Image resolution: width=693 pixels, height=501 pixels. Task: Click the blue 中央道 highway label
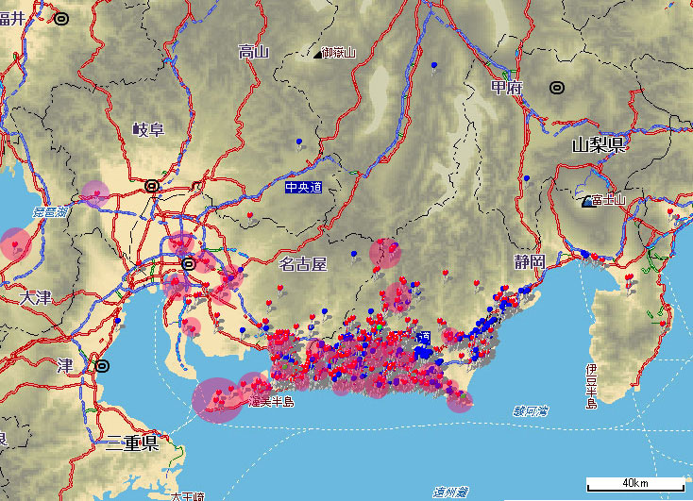click(304, 188)
